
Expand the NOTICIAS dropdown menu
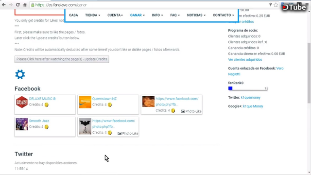[196, 15]
